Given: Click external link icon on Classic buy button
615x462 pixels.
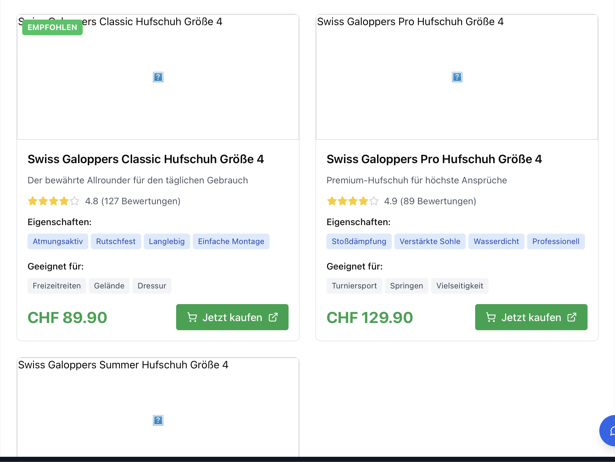Looking at the screenshot, I should [273, 317].
